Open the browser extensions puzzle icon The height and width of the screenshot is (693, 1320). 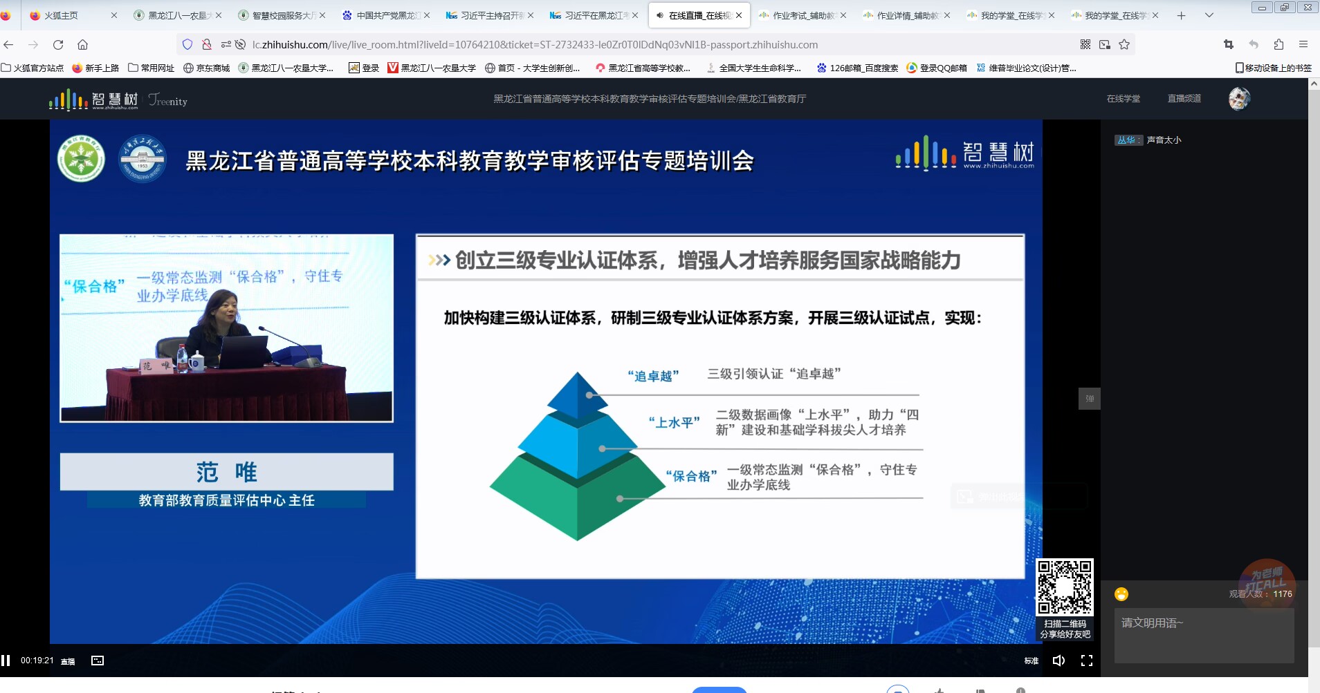(1278, 45)
